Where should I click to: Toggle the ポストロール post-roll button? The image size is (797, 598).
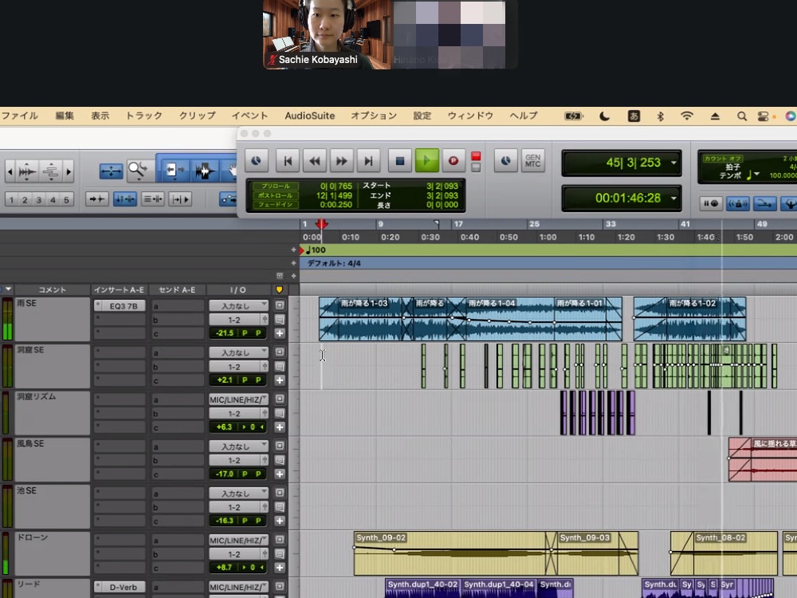(x=275, y=195)
